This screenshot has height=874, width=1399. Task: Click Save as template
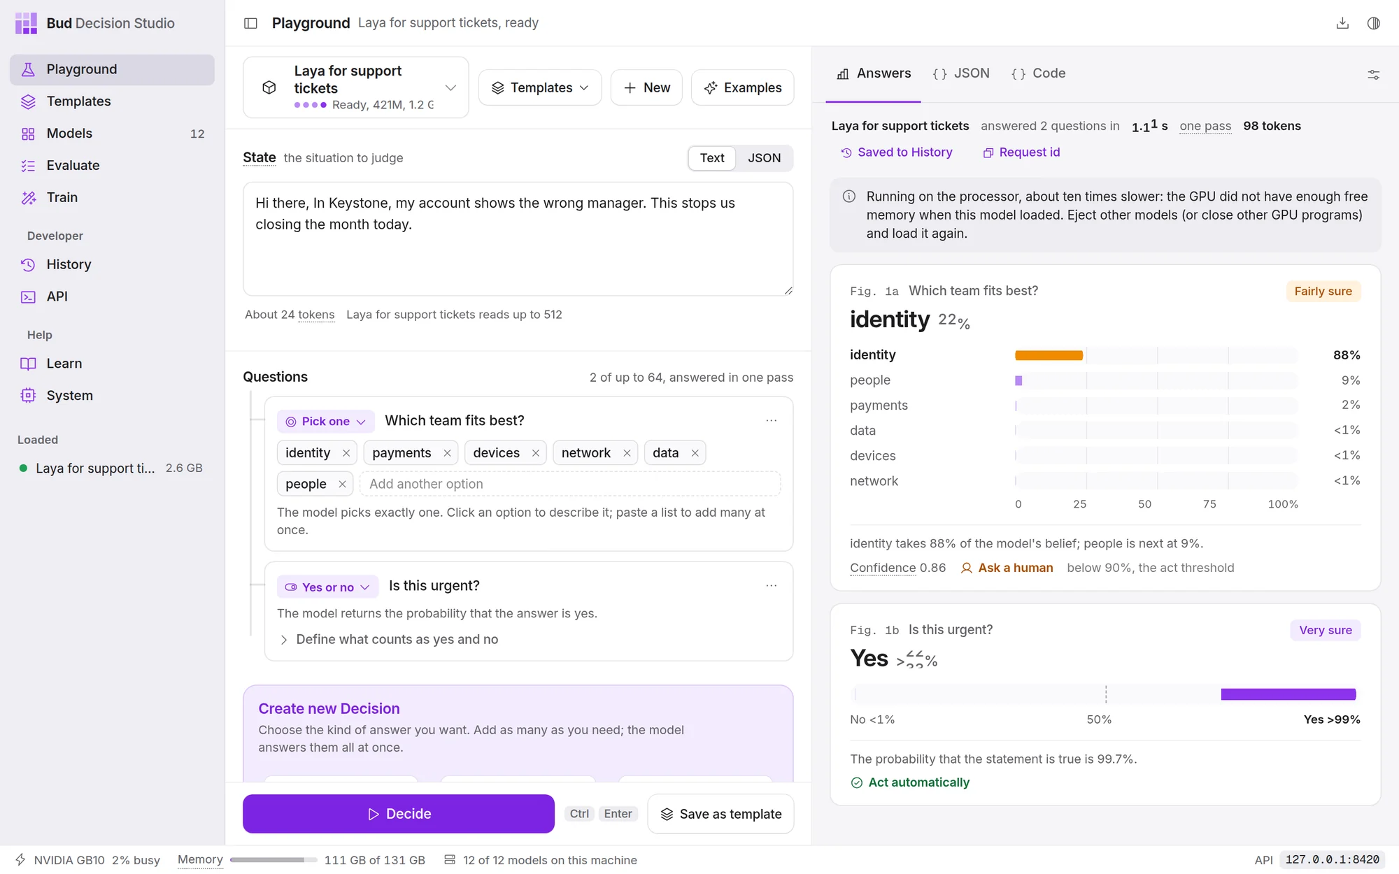click(x=720, y=814)
